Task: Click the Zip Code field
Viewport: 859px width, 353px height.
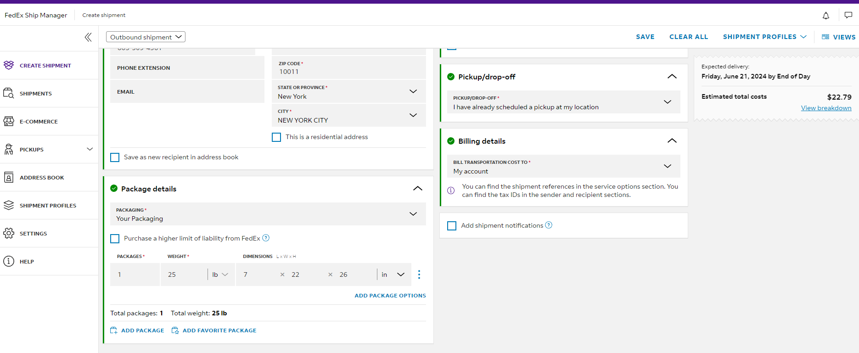Action: coord(349,67)
